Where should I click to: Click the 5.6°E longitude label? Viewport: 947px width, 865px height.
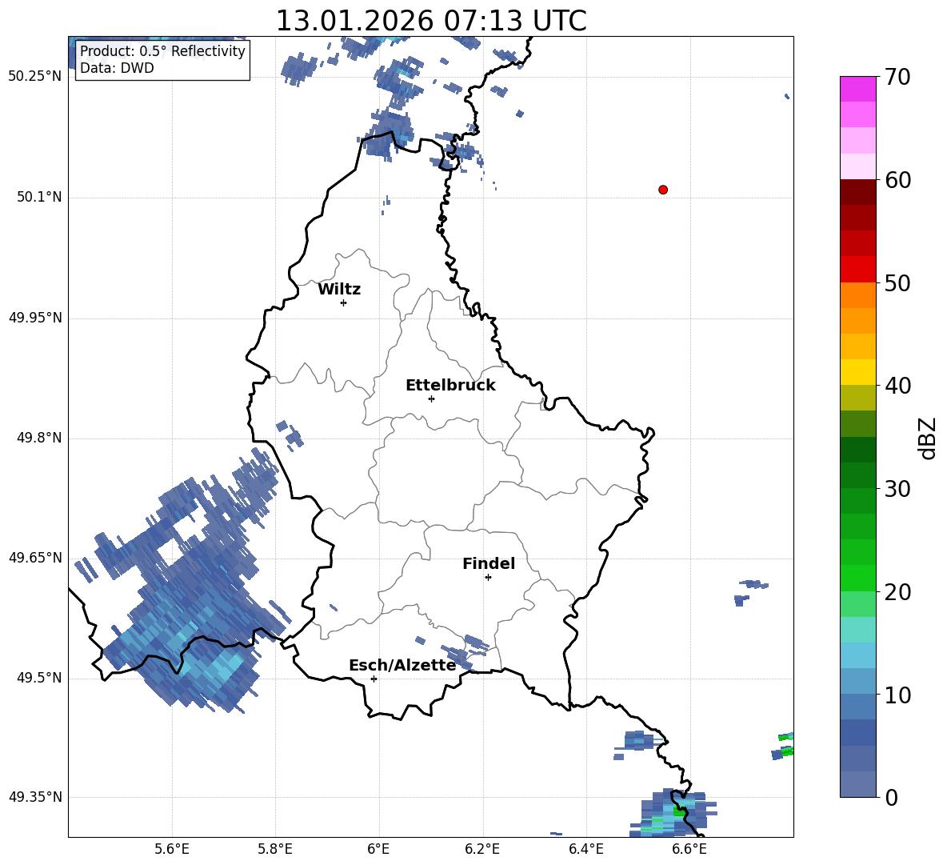171,849
